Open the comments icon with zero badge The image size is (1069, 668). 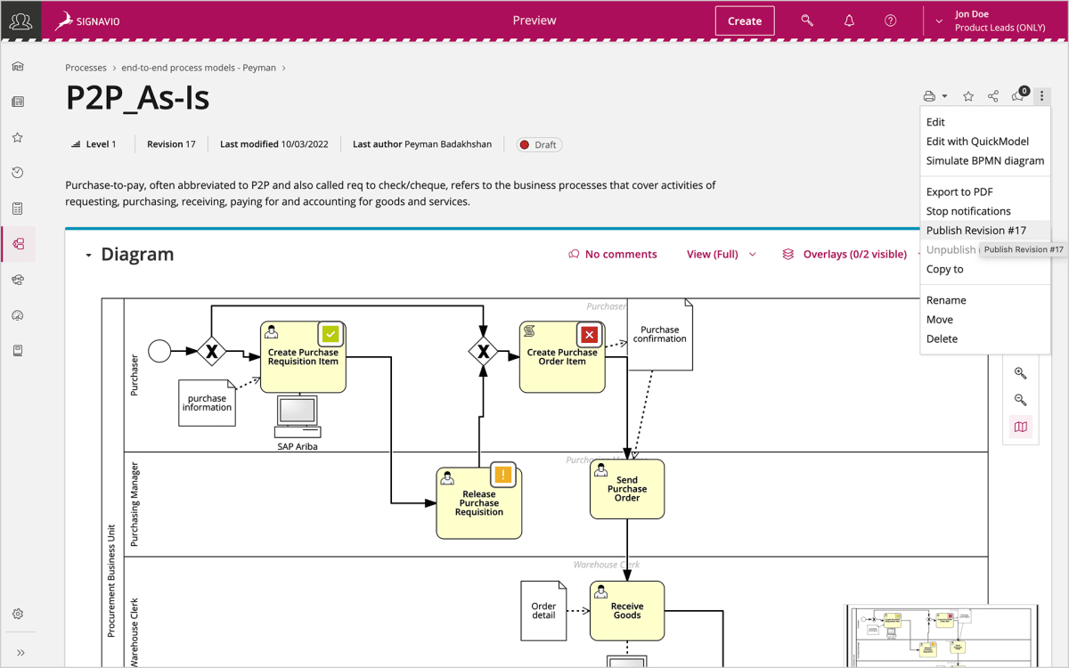(1018, 96)
